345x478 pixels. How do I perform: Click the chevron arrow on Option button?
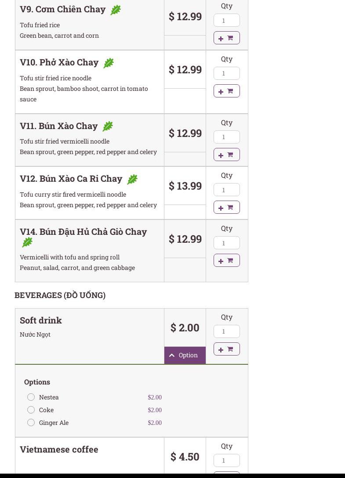pyautogui.click(x=172, y=355)
